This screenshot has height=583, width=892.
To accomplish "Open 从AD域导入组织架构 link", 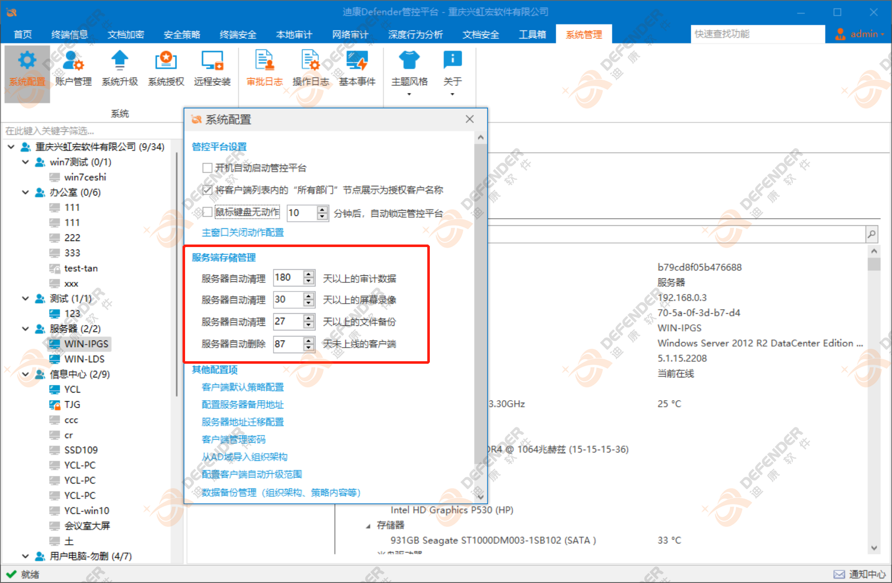I will click(245, 457).
